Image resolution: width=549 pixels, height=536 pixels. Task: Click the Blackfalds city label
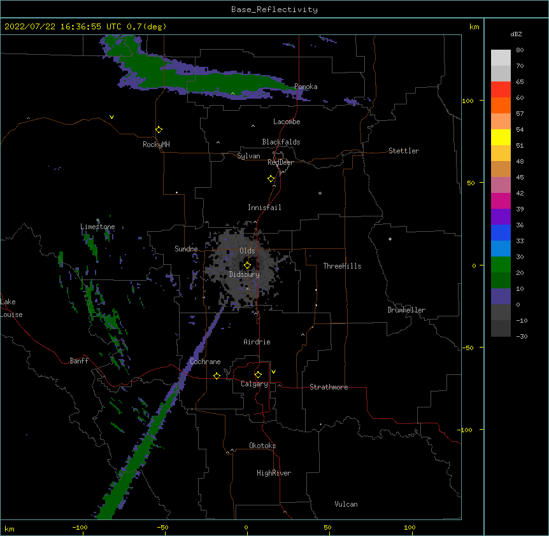click(x=281, y=142)
